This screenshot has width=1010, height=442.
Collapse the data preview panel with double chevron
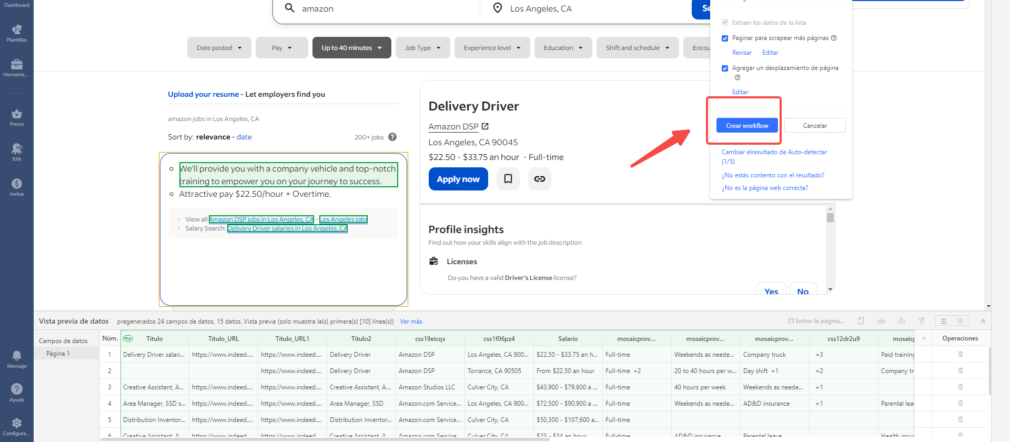tap(983, 321)
